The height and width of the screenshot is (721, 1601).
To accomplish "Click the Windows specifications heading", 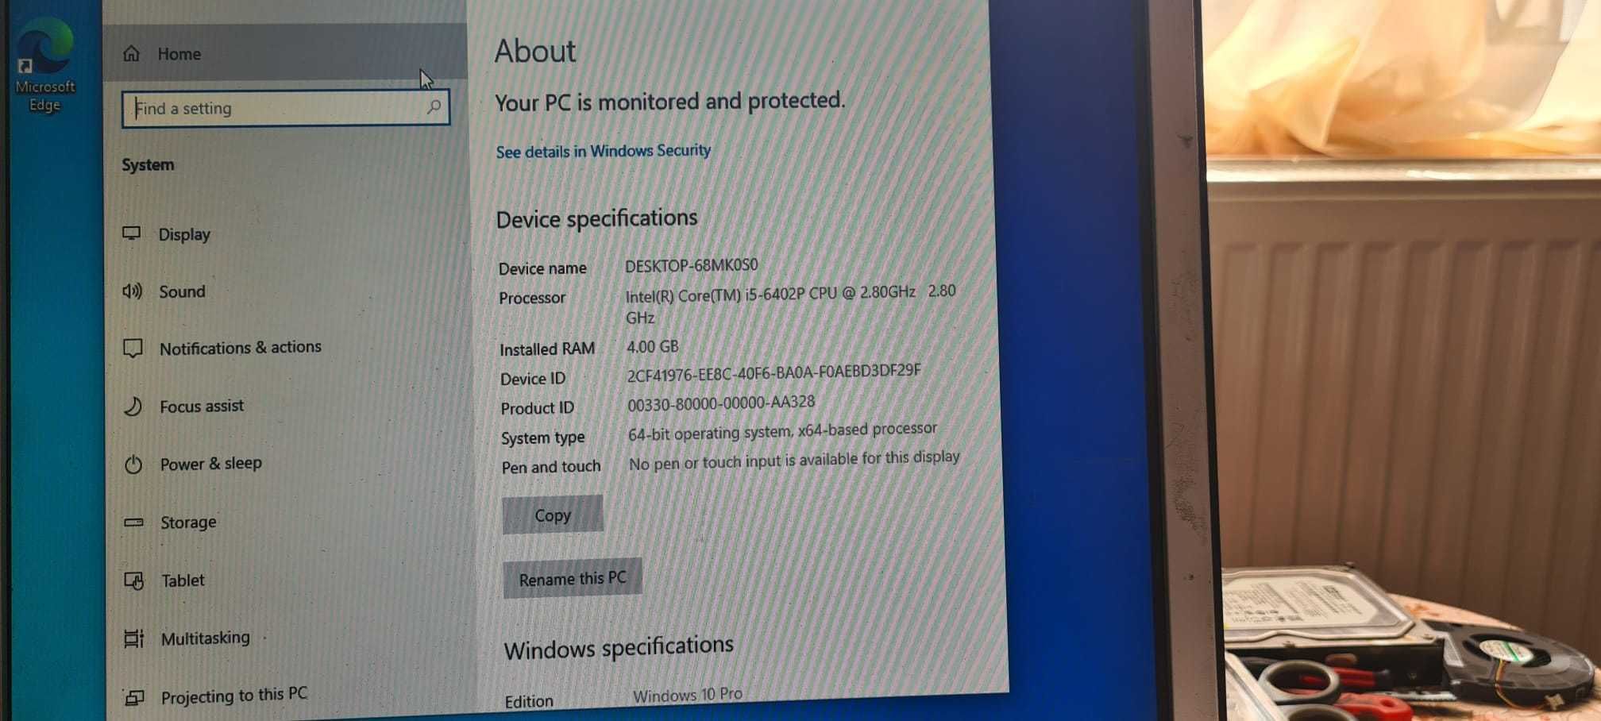I will coord(619,647).
